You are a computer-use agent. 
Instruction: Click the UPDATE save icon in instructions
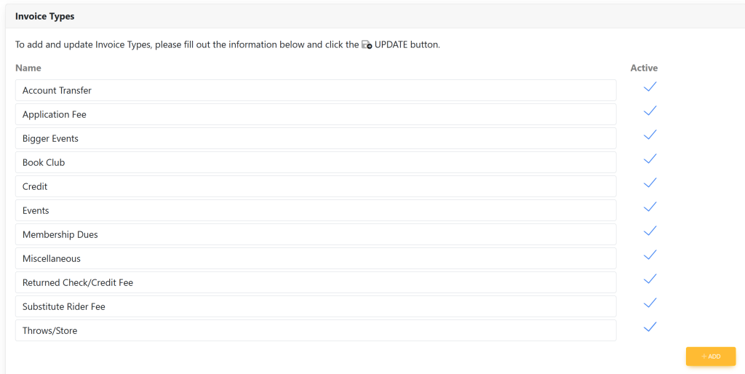pos(367,45)
